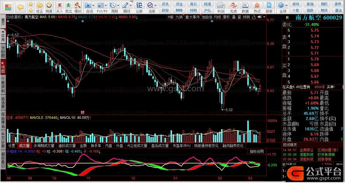
Task: Click the yellow down arrow button
Action: coord(31,10)
